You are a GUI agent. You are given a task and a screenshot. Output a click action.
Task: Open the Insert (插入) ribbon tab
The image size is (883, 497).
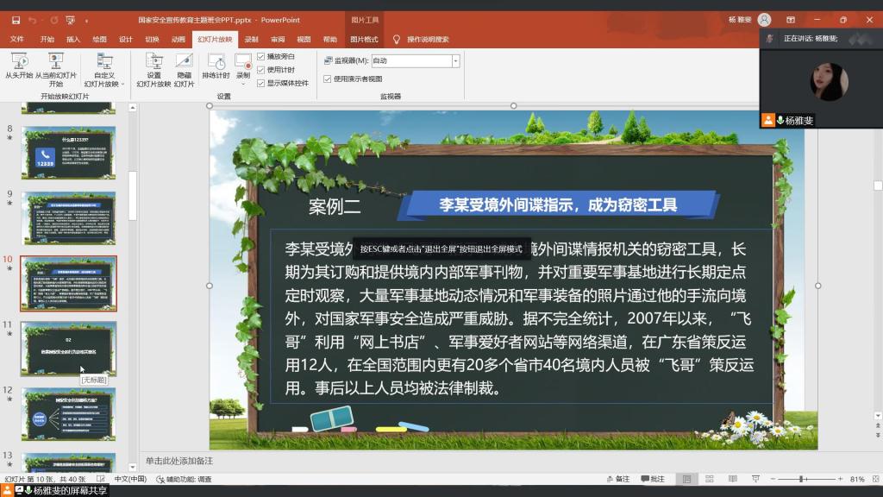73,39
